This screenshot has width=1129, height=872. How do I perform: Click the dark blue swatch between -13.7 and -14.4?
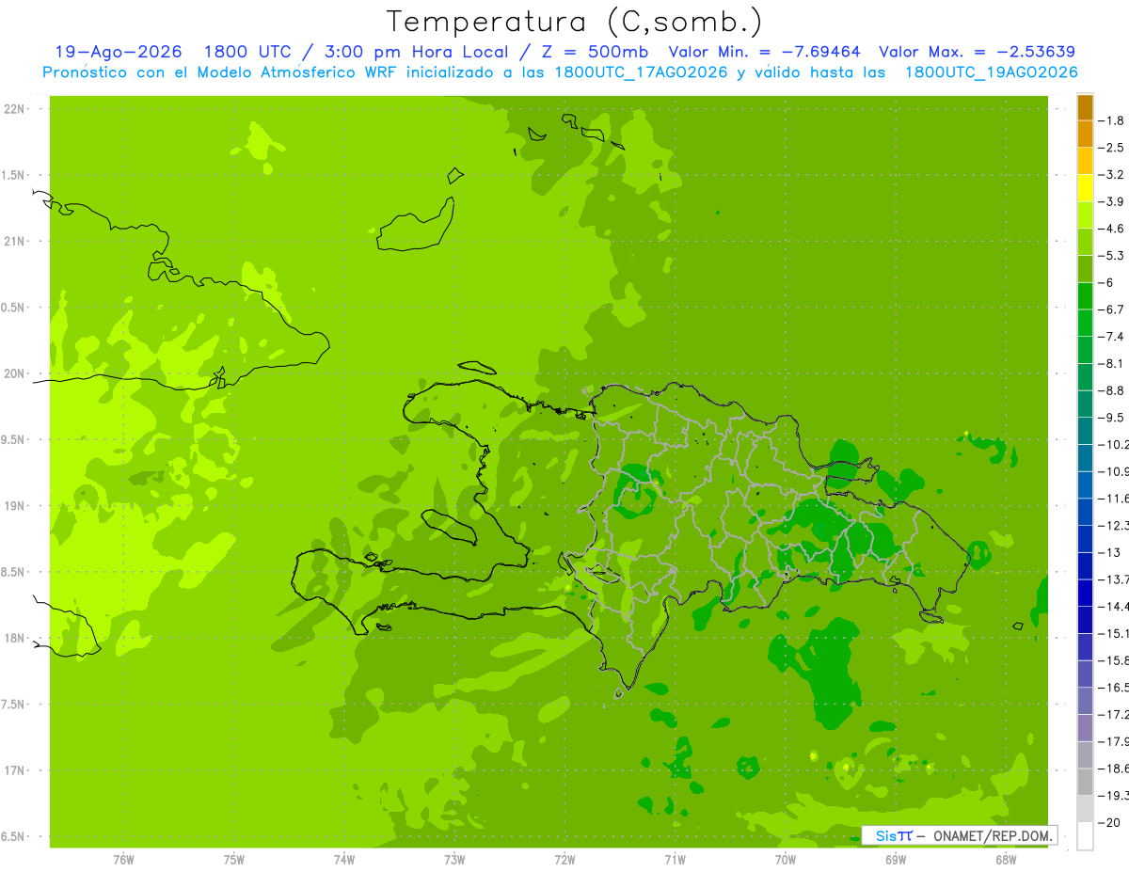point(1085,593)
